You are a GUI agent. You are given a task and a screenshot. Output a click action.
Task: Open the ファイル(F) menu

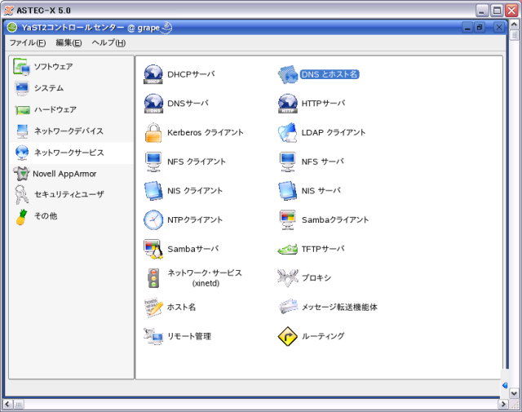[27, 42]
